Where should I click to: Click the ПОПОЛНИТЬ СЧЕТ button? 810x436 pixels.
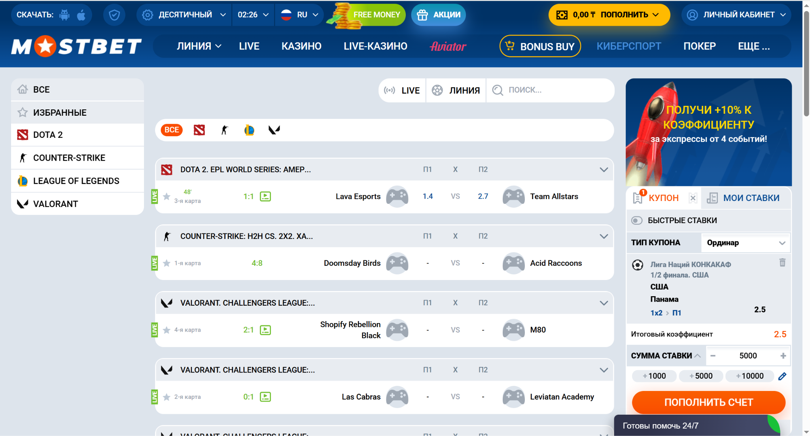click(x=708, y=402)
